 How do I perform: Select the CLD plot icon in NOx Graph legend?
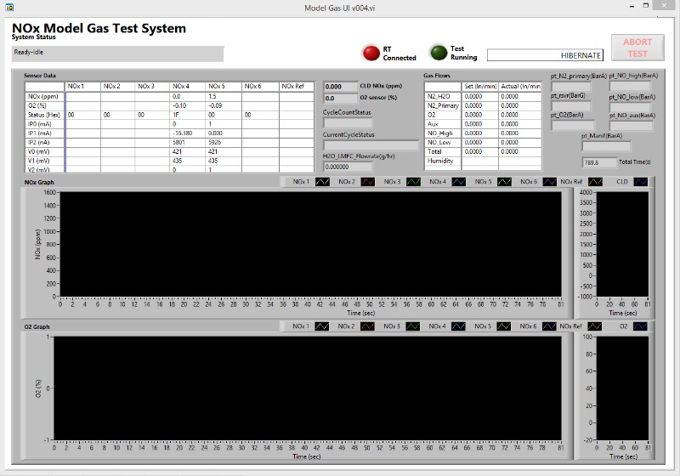click(640, 182)
